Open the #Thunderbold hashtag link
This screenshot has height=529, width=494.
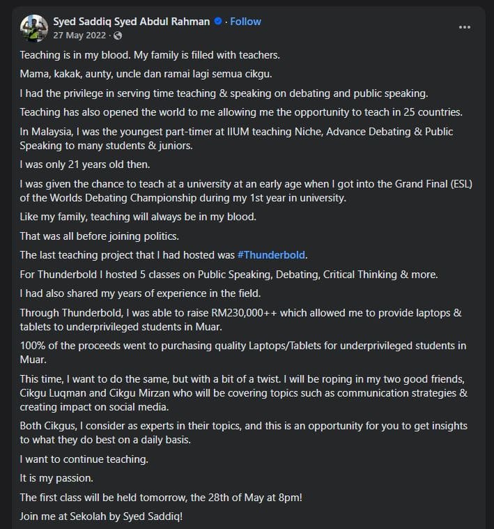tap(271, 255)
